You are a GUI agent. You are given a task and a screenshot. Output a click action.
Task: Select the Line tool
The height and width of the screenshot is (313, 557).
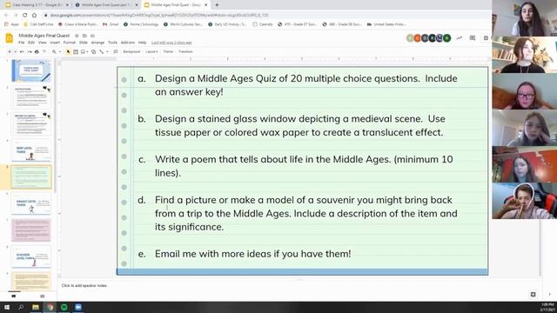[x=102, y=52]
